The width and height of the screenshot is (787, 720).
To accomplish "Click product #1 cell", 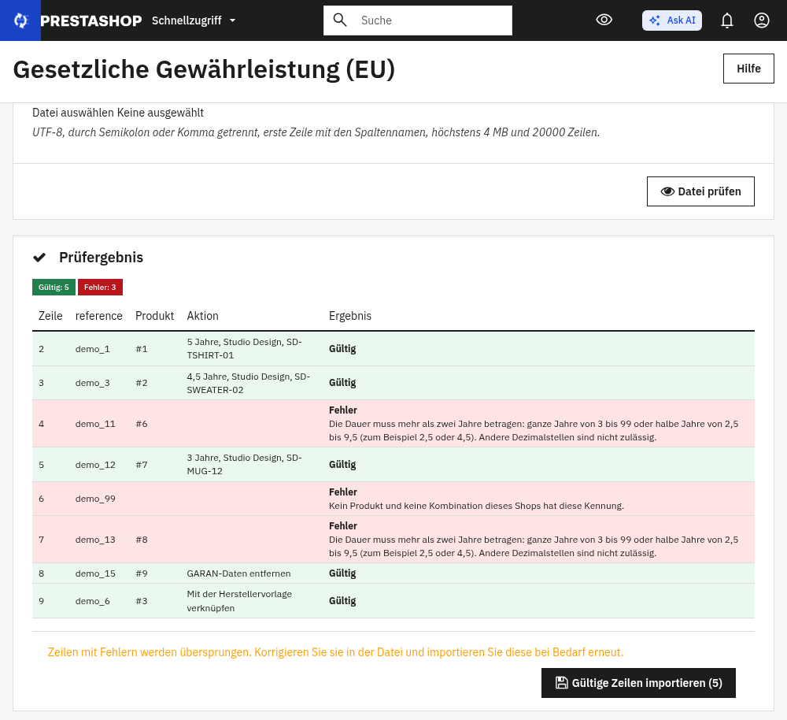I will pyautogui.click(x=142, y=349).
